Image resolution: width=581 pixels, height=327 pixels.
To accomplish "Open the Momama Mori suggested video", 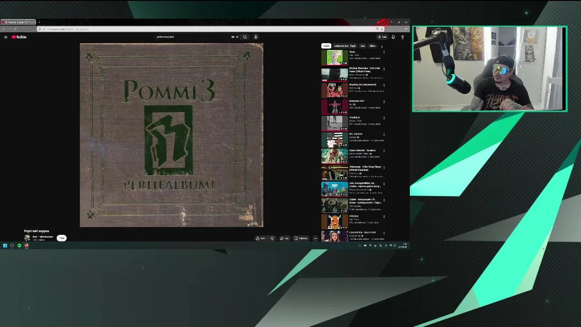I will coord(335,106).
